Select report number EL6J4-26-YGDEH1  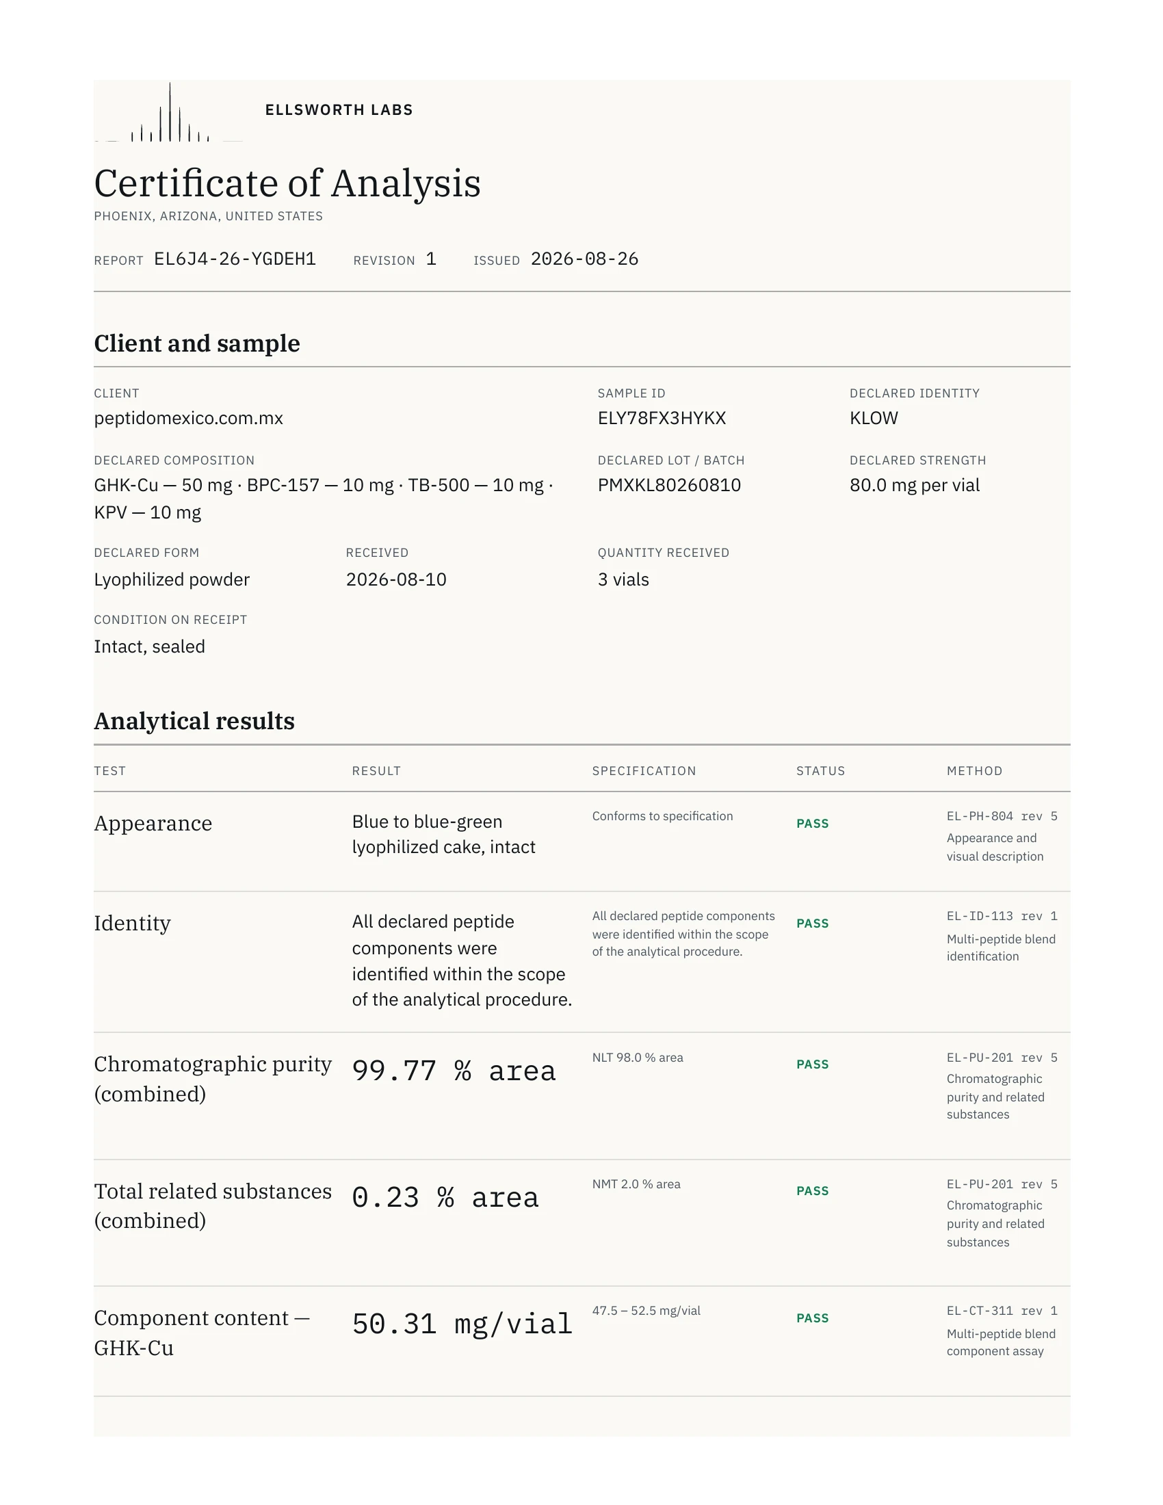click(x=235, y=259)
